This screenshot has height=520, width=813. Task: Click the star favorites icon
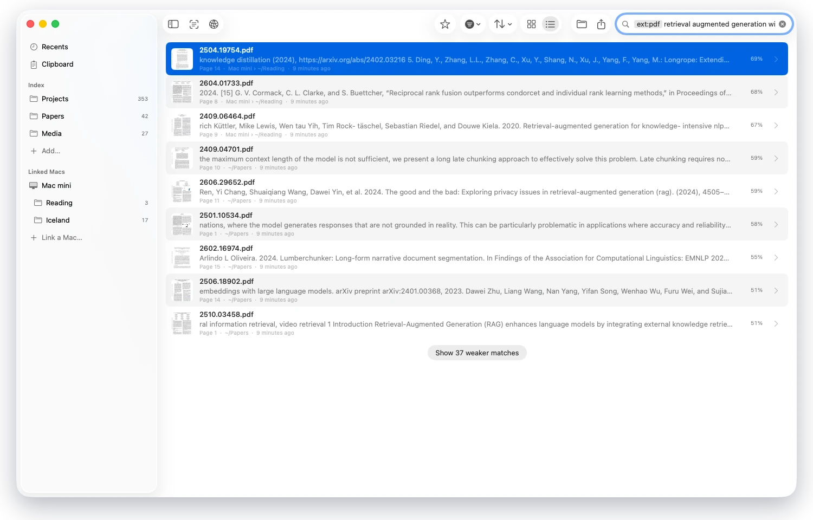pyautogui.click(x=445, y=24)
